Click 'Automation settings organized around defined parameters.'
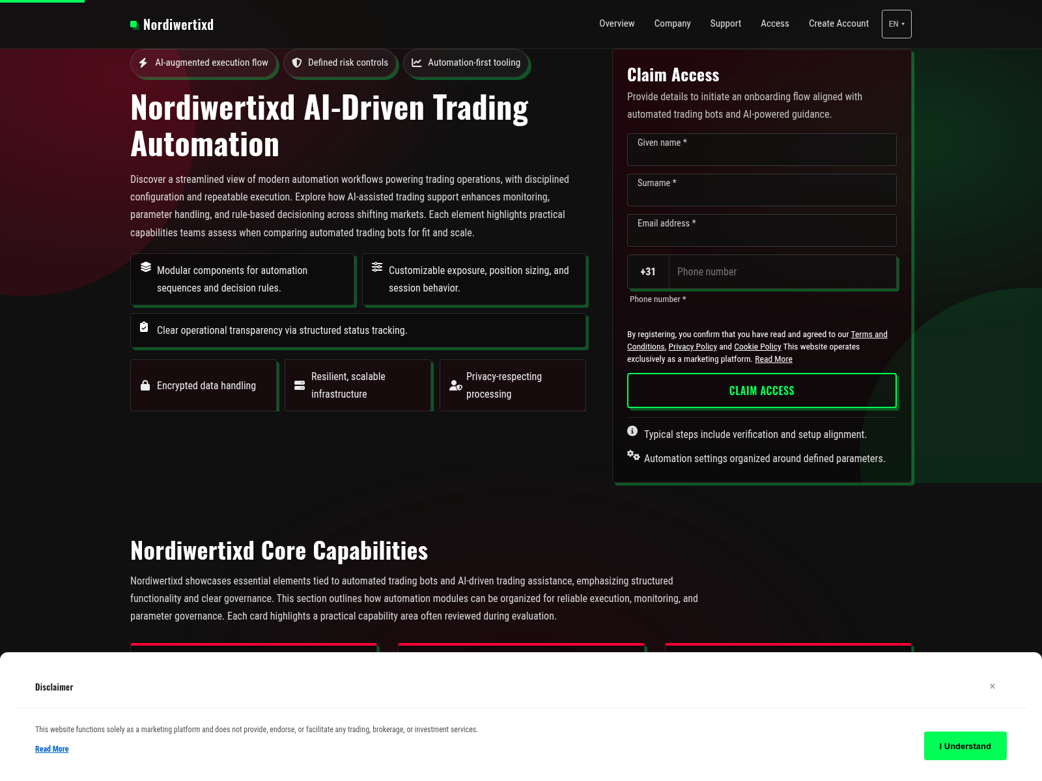Screen dimensions: 1042x781 click(765, 459)
